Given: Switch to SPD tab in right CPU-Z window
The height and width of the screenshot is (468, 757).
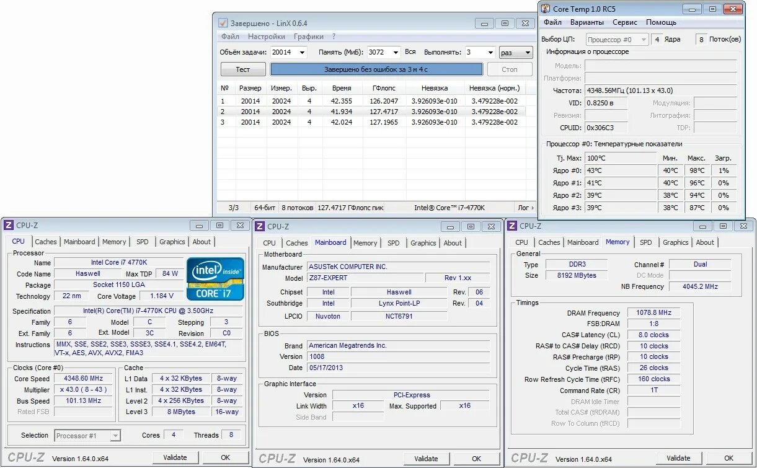Looking at the screenshot, I should click(646, 242).
